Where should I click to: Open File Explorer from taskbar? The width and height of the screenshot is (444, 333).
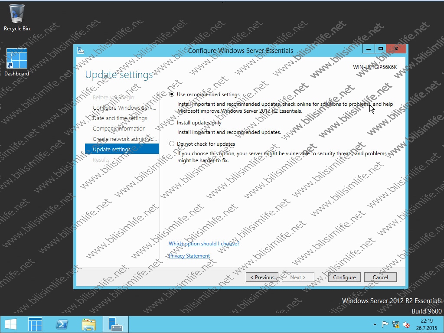[x=89, y=324]
